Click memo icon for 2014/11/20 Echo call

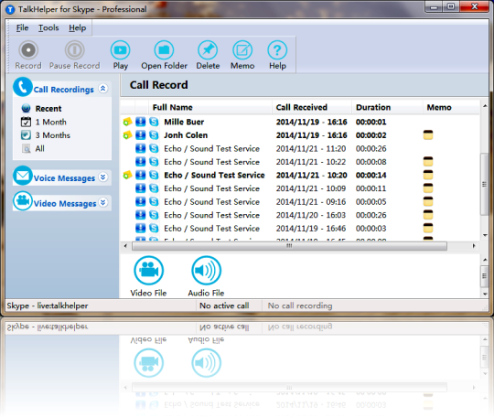[428, 215]
